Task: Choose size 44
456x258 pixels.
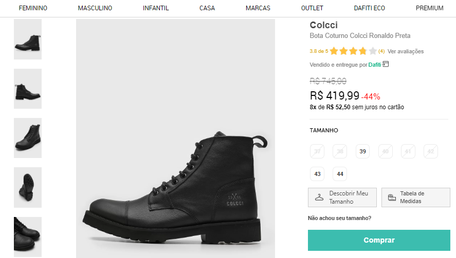Action: point(340,174)
